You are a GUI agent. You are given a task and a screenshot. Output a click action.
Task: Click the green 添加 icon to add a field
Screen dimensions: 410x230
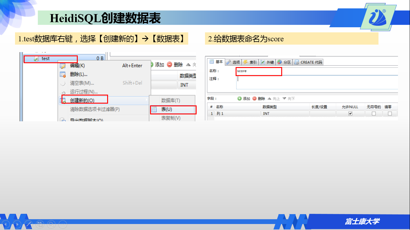[x=239, y=99]
